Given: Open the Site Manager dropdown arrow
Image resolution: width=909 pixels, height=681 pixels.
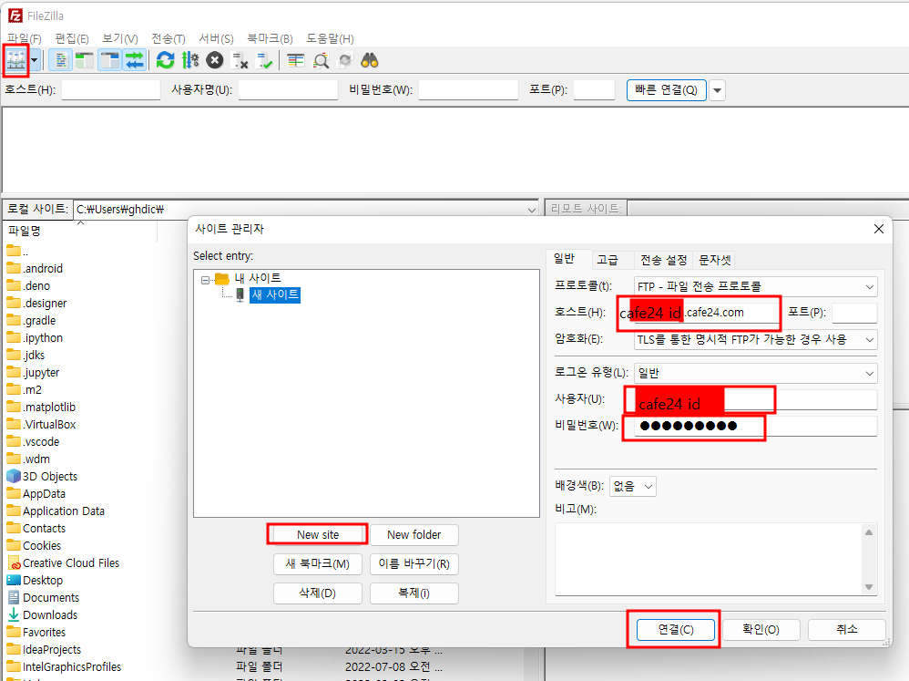Looking at the screenshot, I should [35, 60].
